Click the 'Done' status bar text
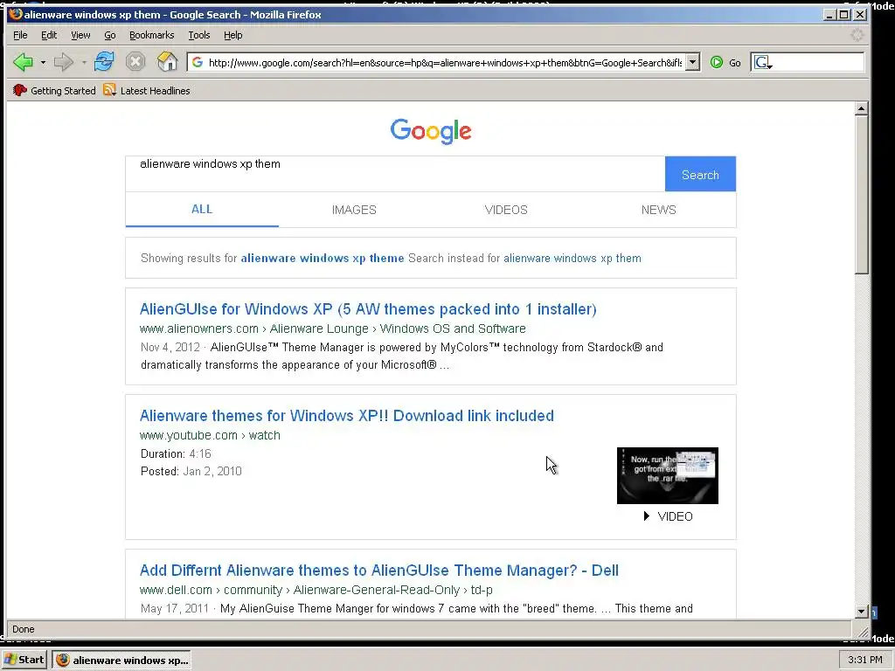Viewport: 895px width, 671px height. click(24, 629)
